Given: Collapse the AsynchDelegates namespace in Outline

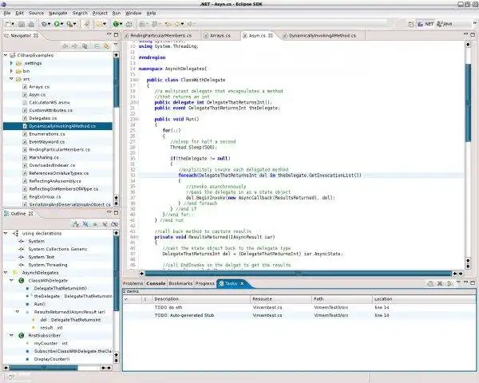Looking at the screenshot, I should tap(4, 272).
